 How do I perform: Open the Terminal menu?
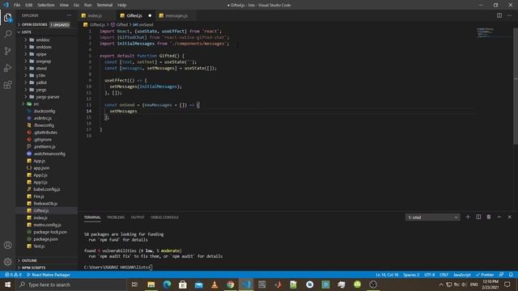(104, 5)
